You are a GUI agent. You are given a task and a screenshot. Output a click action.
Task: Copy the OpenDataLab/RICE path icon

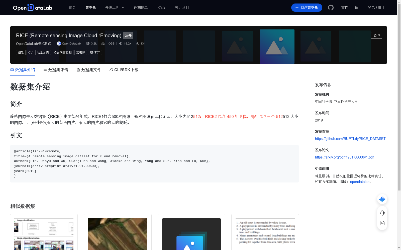point(50,44)
